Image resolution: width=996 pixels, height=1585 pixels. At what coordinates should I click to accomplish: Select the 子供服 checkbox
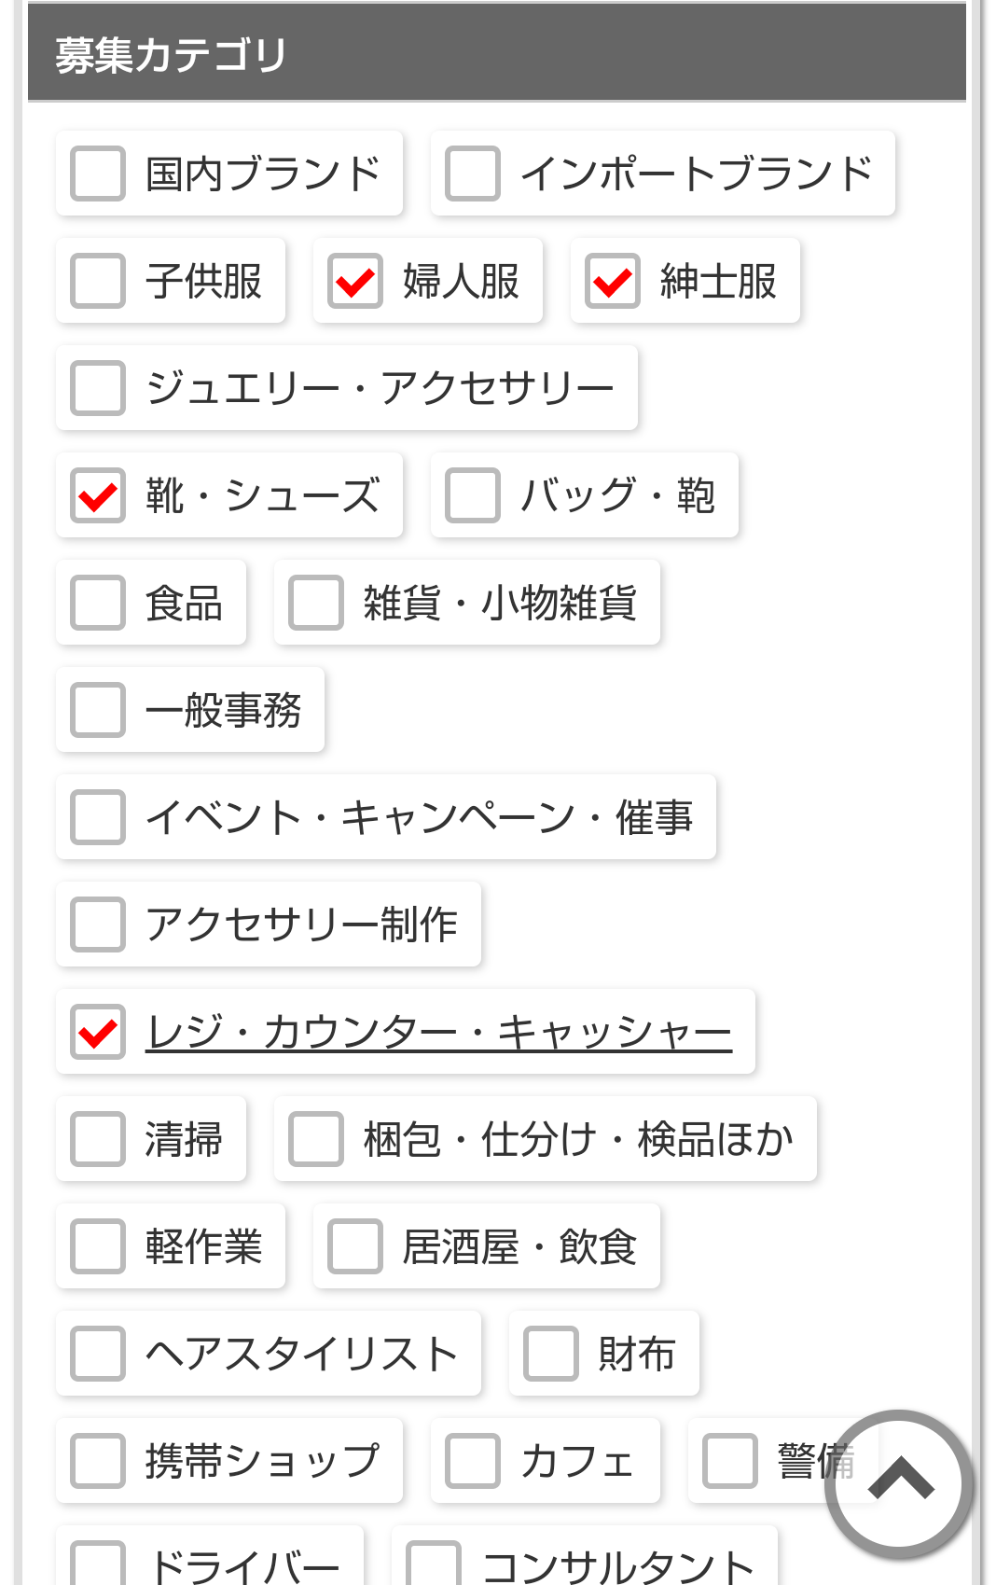[98, 281]
